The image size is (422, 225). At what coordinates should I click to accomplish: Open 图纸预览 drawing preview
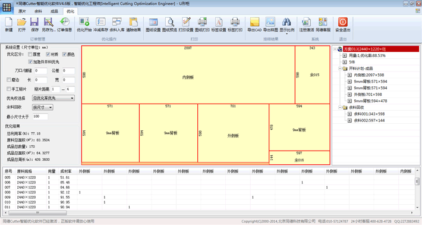169,24
